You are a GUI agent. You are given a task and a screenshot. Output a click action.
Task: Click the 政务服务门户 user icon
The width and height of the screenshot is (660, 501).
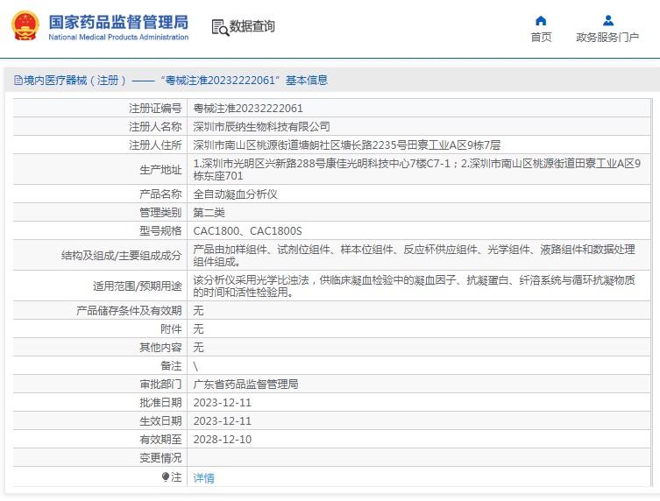[x=607, y=20]
